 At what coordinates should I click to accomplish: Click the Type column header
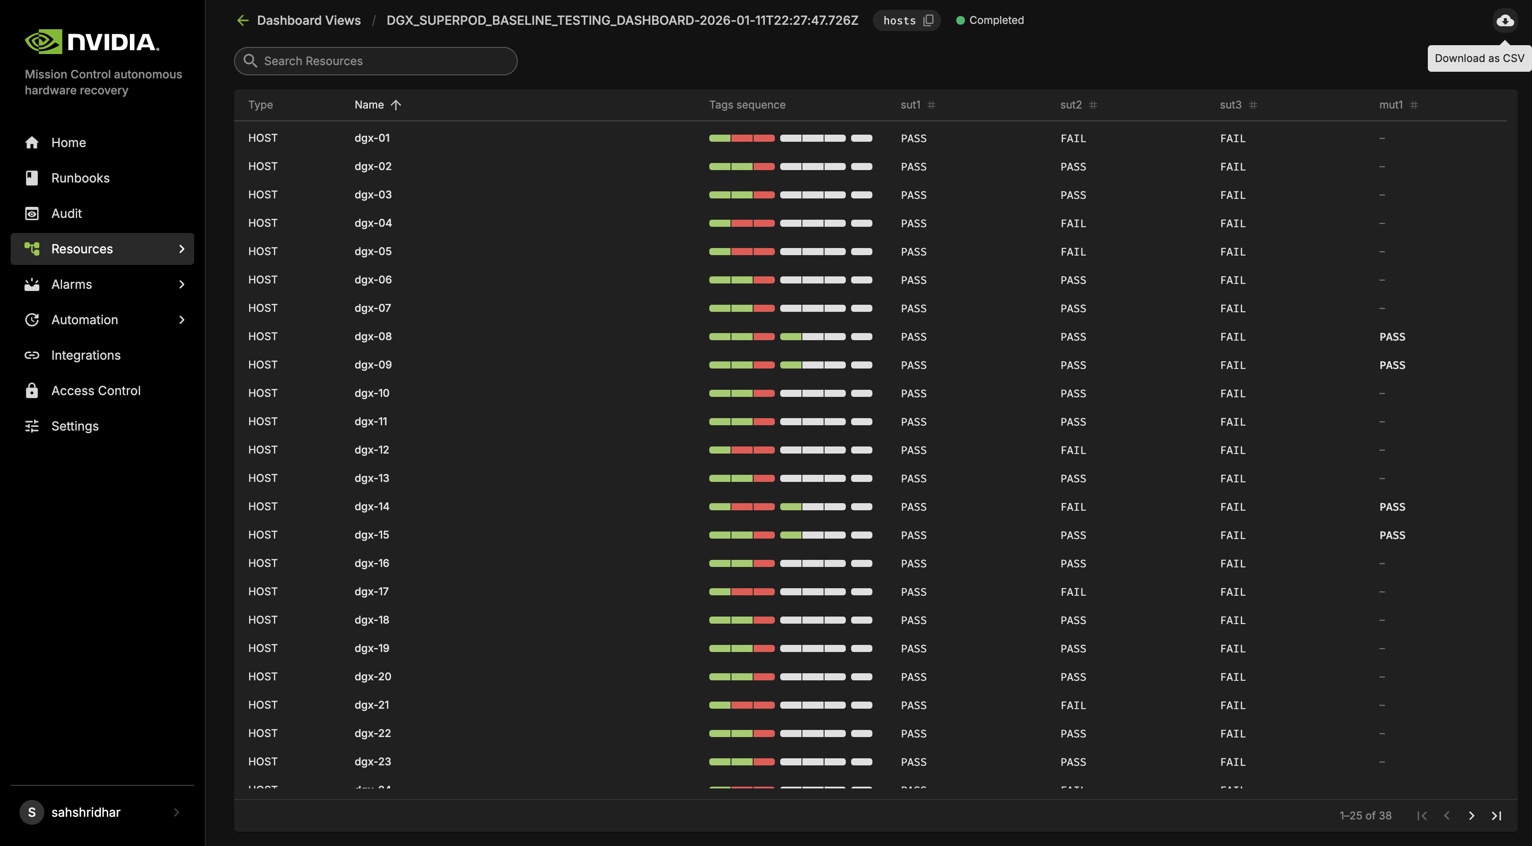tap(261, 105)
